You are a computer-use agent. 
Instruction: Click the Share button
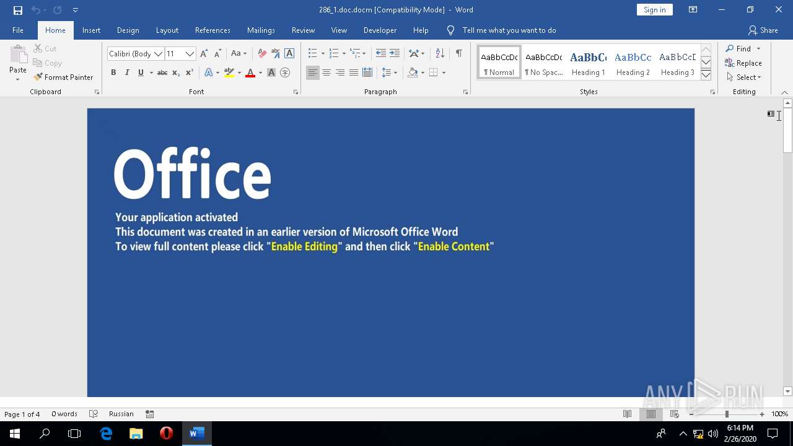coord(763,30)
